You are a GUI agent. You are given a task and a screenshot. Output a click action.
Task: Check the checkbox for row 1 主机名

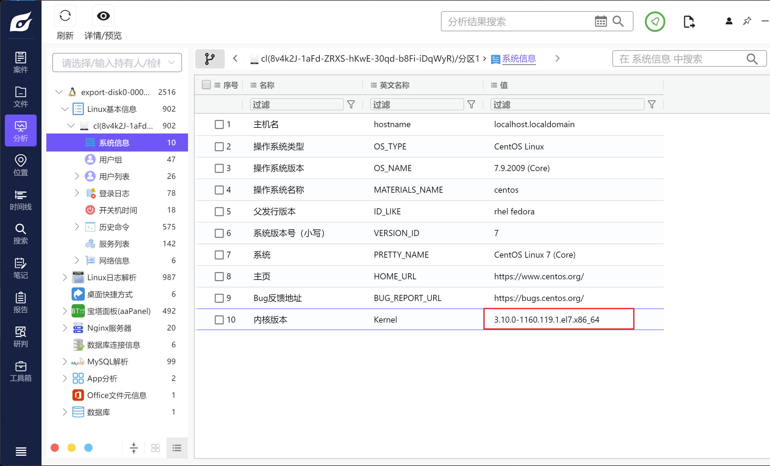pos(219,124)
